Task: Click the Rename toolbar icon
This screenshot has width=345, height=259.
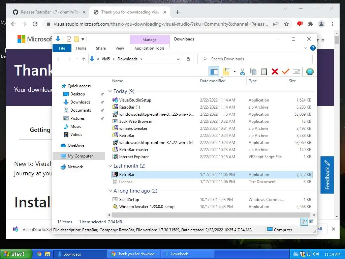Action: click(296, 71)
